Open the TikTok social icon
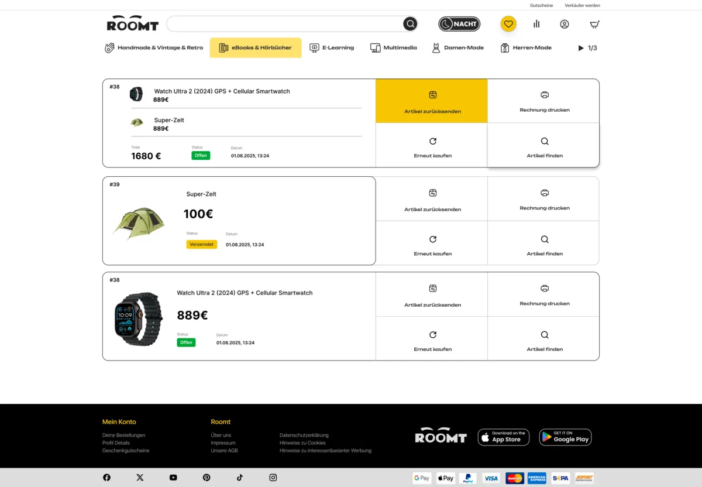 coord(239,478)
